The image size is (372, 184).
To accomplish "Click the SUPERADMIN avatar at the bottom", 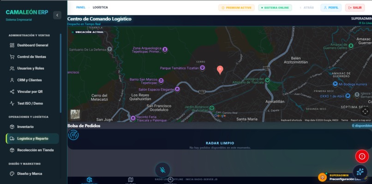I will tap(323, 177).
